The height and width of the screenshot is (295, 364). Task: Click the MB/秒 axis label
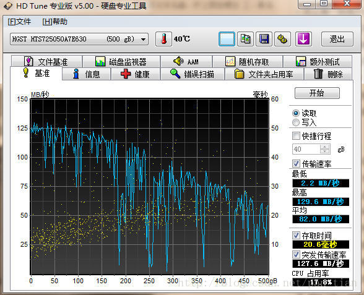[x=40, y=95]
